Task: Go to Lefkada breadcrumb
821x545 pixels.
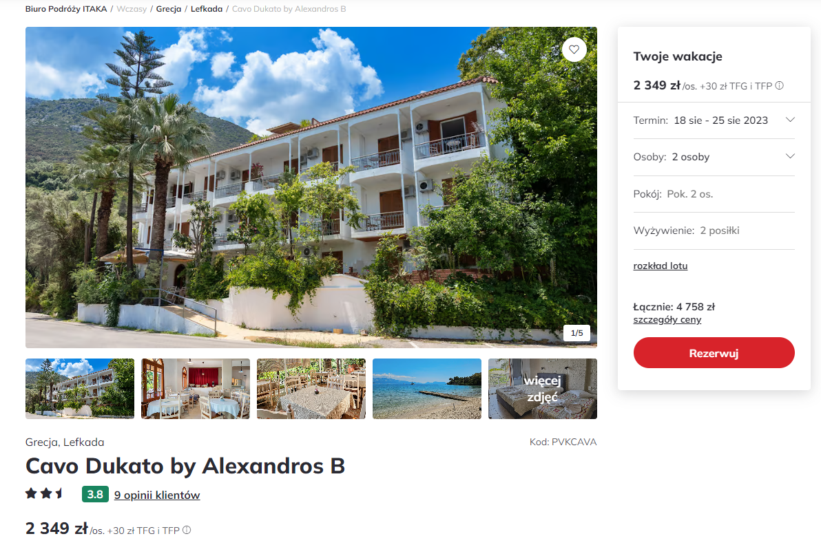Action: click(207, 9)
